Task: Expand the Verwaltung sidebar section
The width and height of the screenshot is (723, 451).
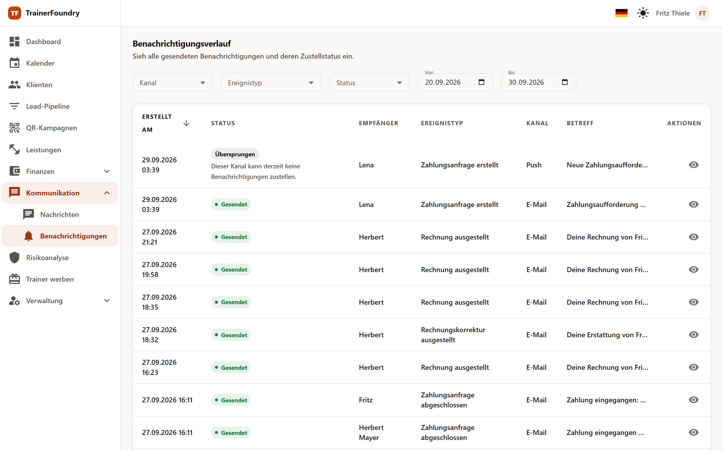Action: point(60,301)
